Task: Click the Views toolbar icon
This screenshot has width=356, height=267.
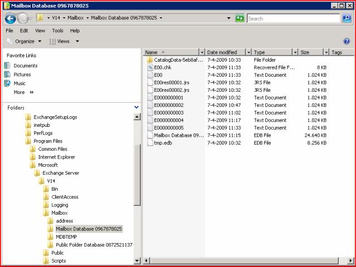Action: pos(52,41)
